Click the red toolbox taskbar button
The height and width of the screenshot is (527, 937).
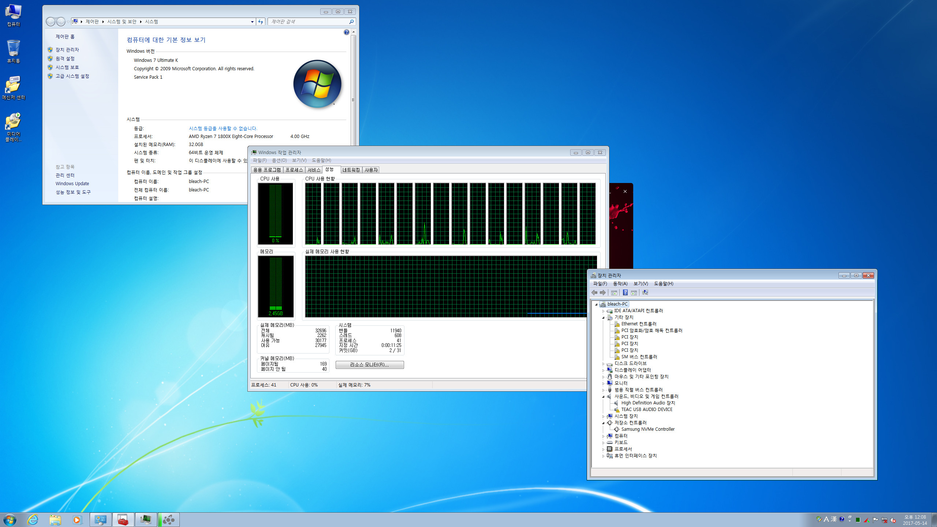[x=123, y=520]
